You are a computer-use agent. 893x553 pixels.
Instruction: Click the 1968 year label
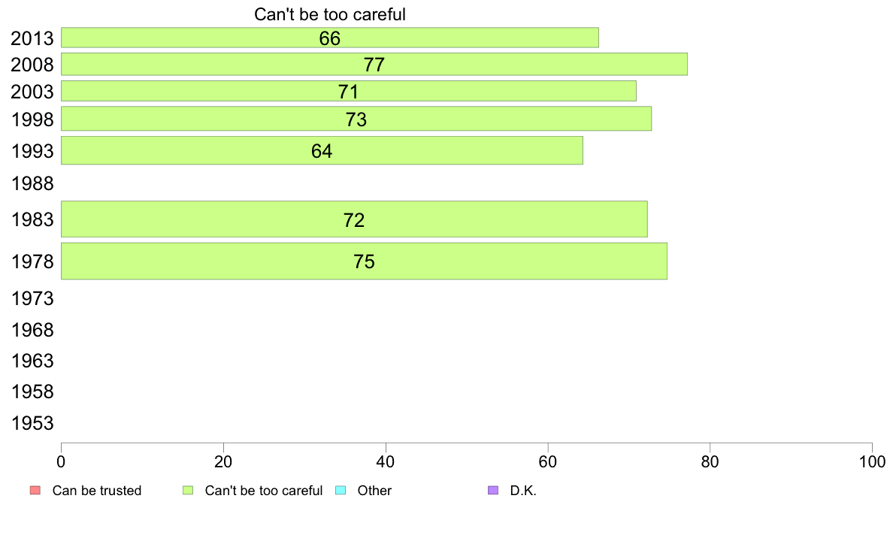pos(32,331)
